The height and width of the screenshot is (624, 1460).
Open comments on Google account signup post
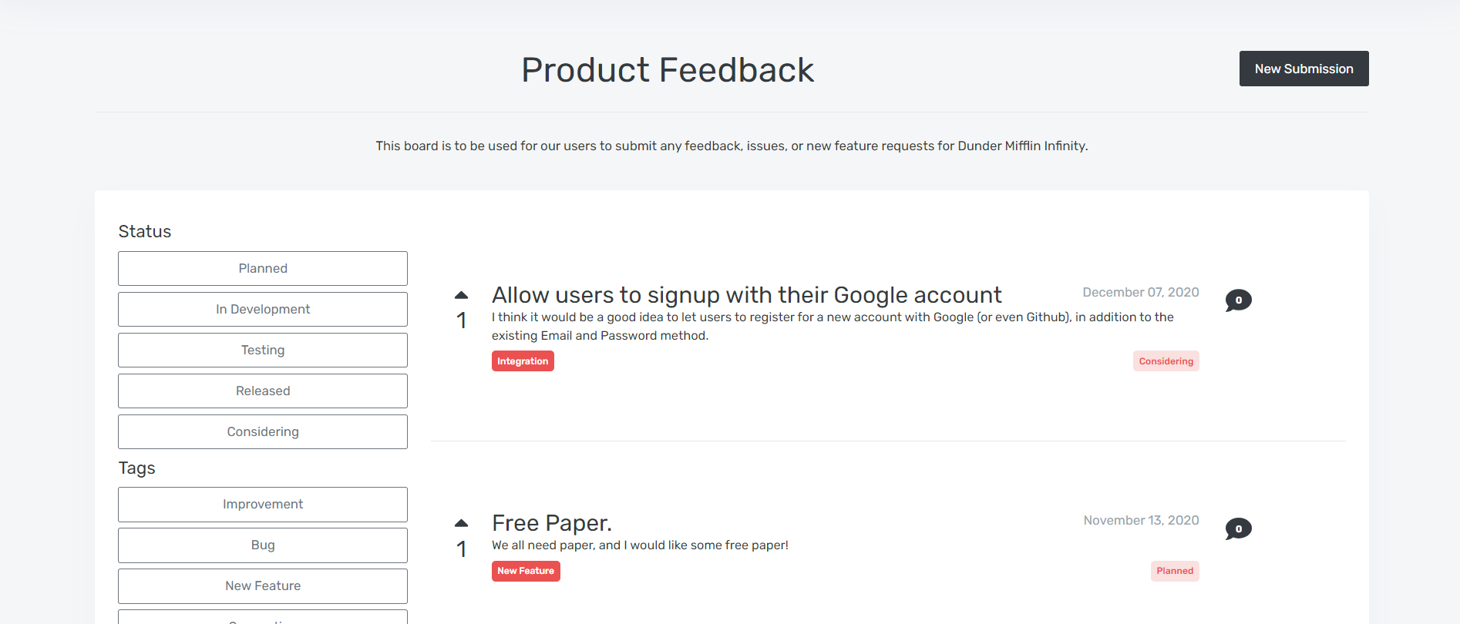pyautogui.click(x=1238, y=300)
